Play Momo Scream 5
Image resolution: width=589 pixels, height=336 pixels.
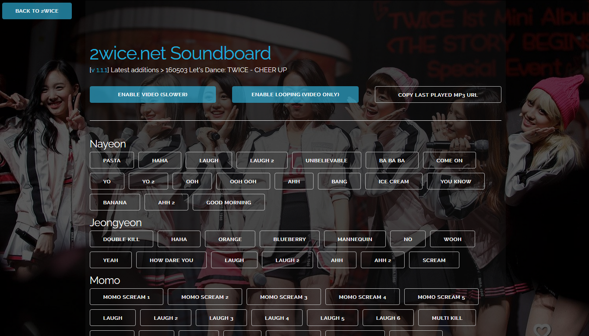coord(441,297)
